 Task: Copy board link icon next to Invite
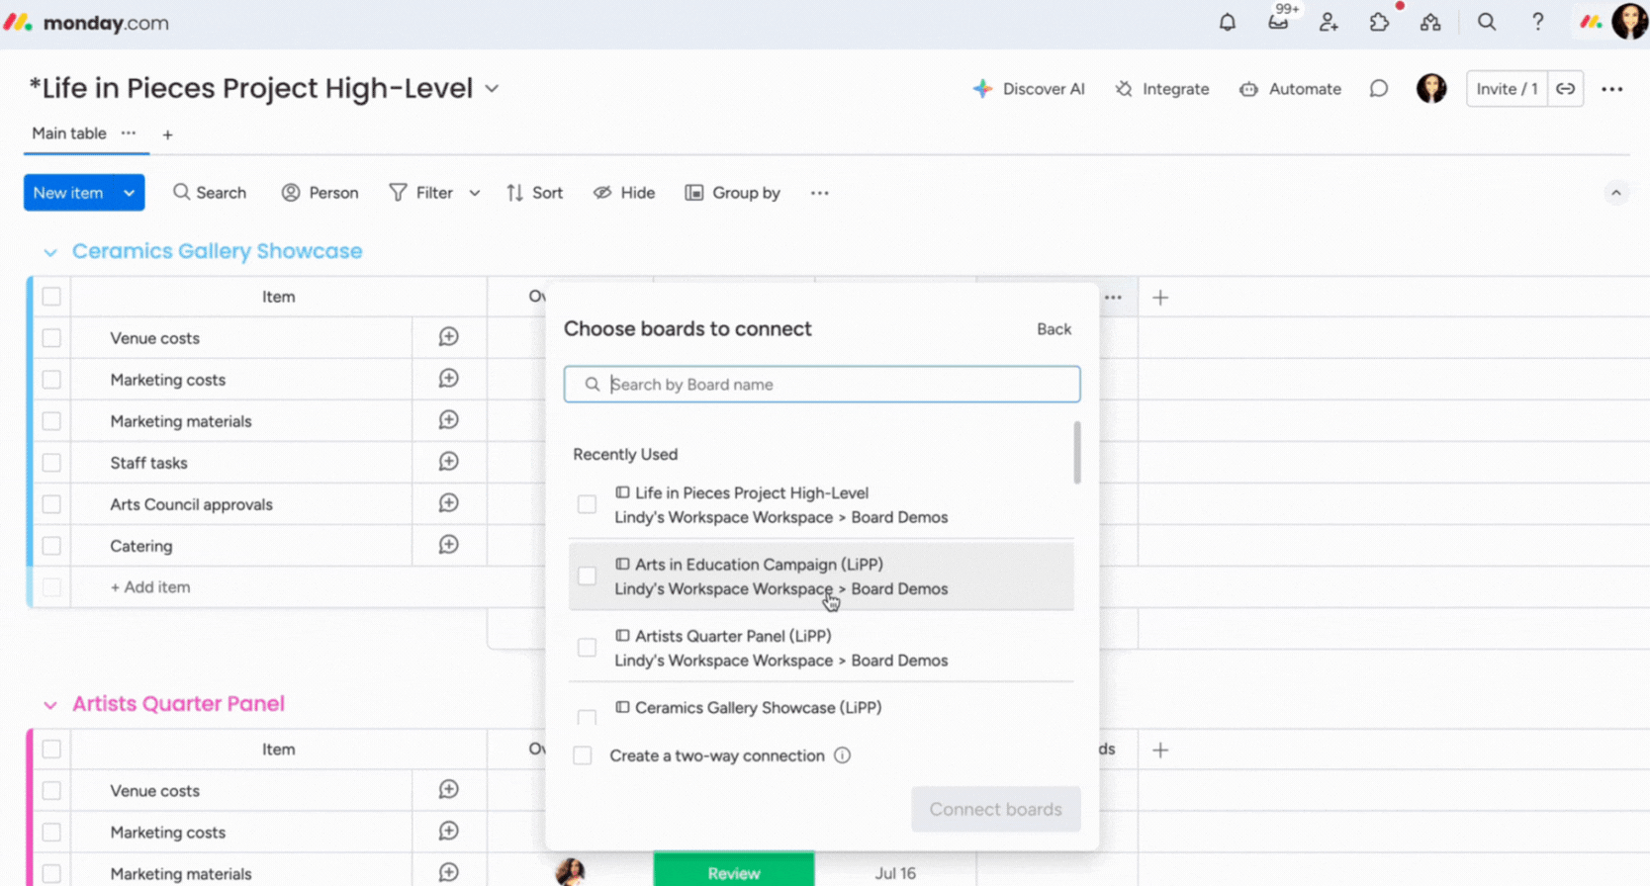point(1565,89)
